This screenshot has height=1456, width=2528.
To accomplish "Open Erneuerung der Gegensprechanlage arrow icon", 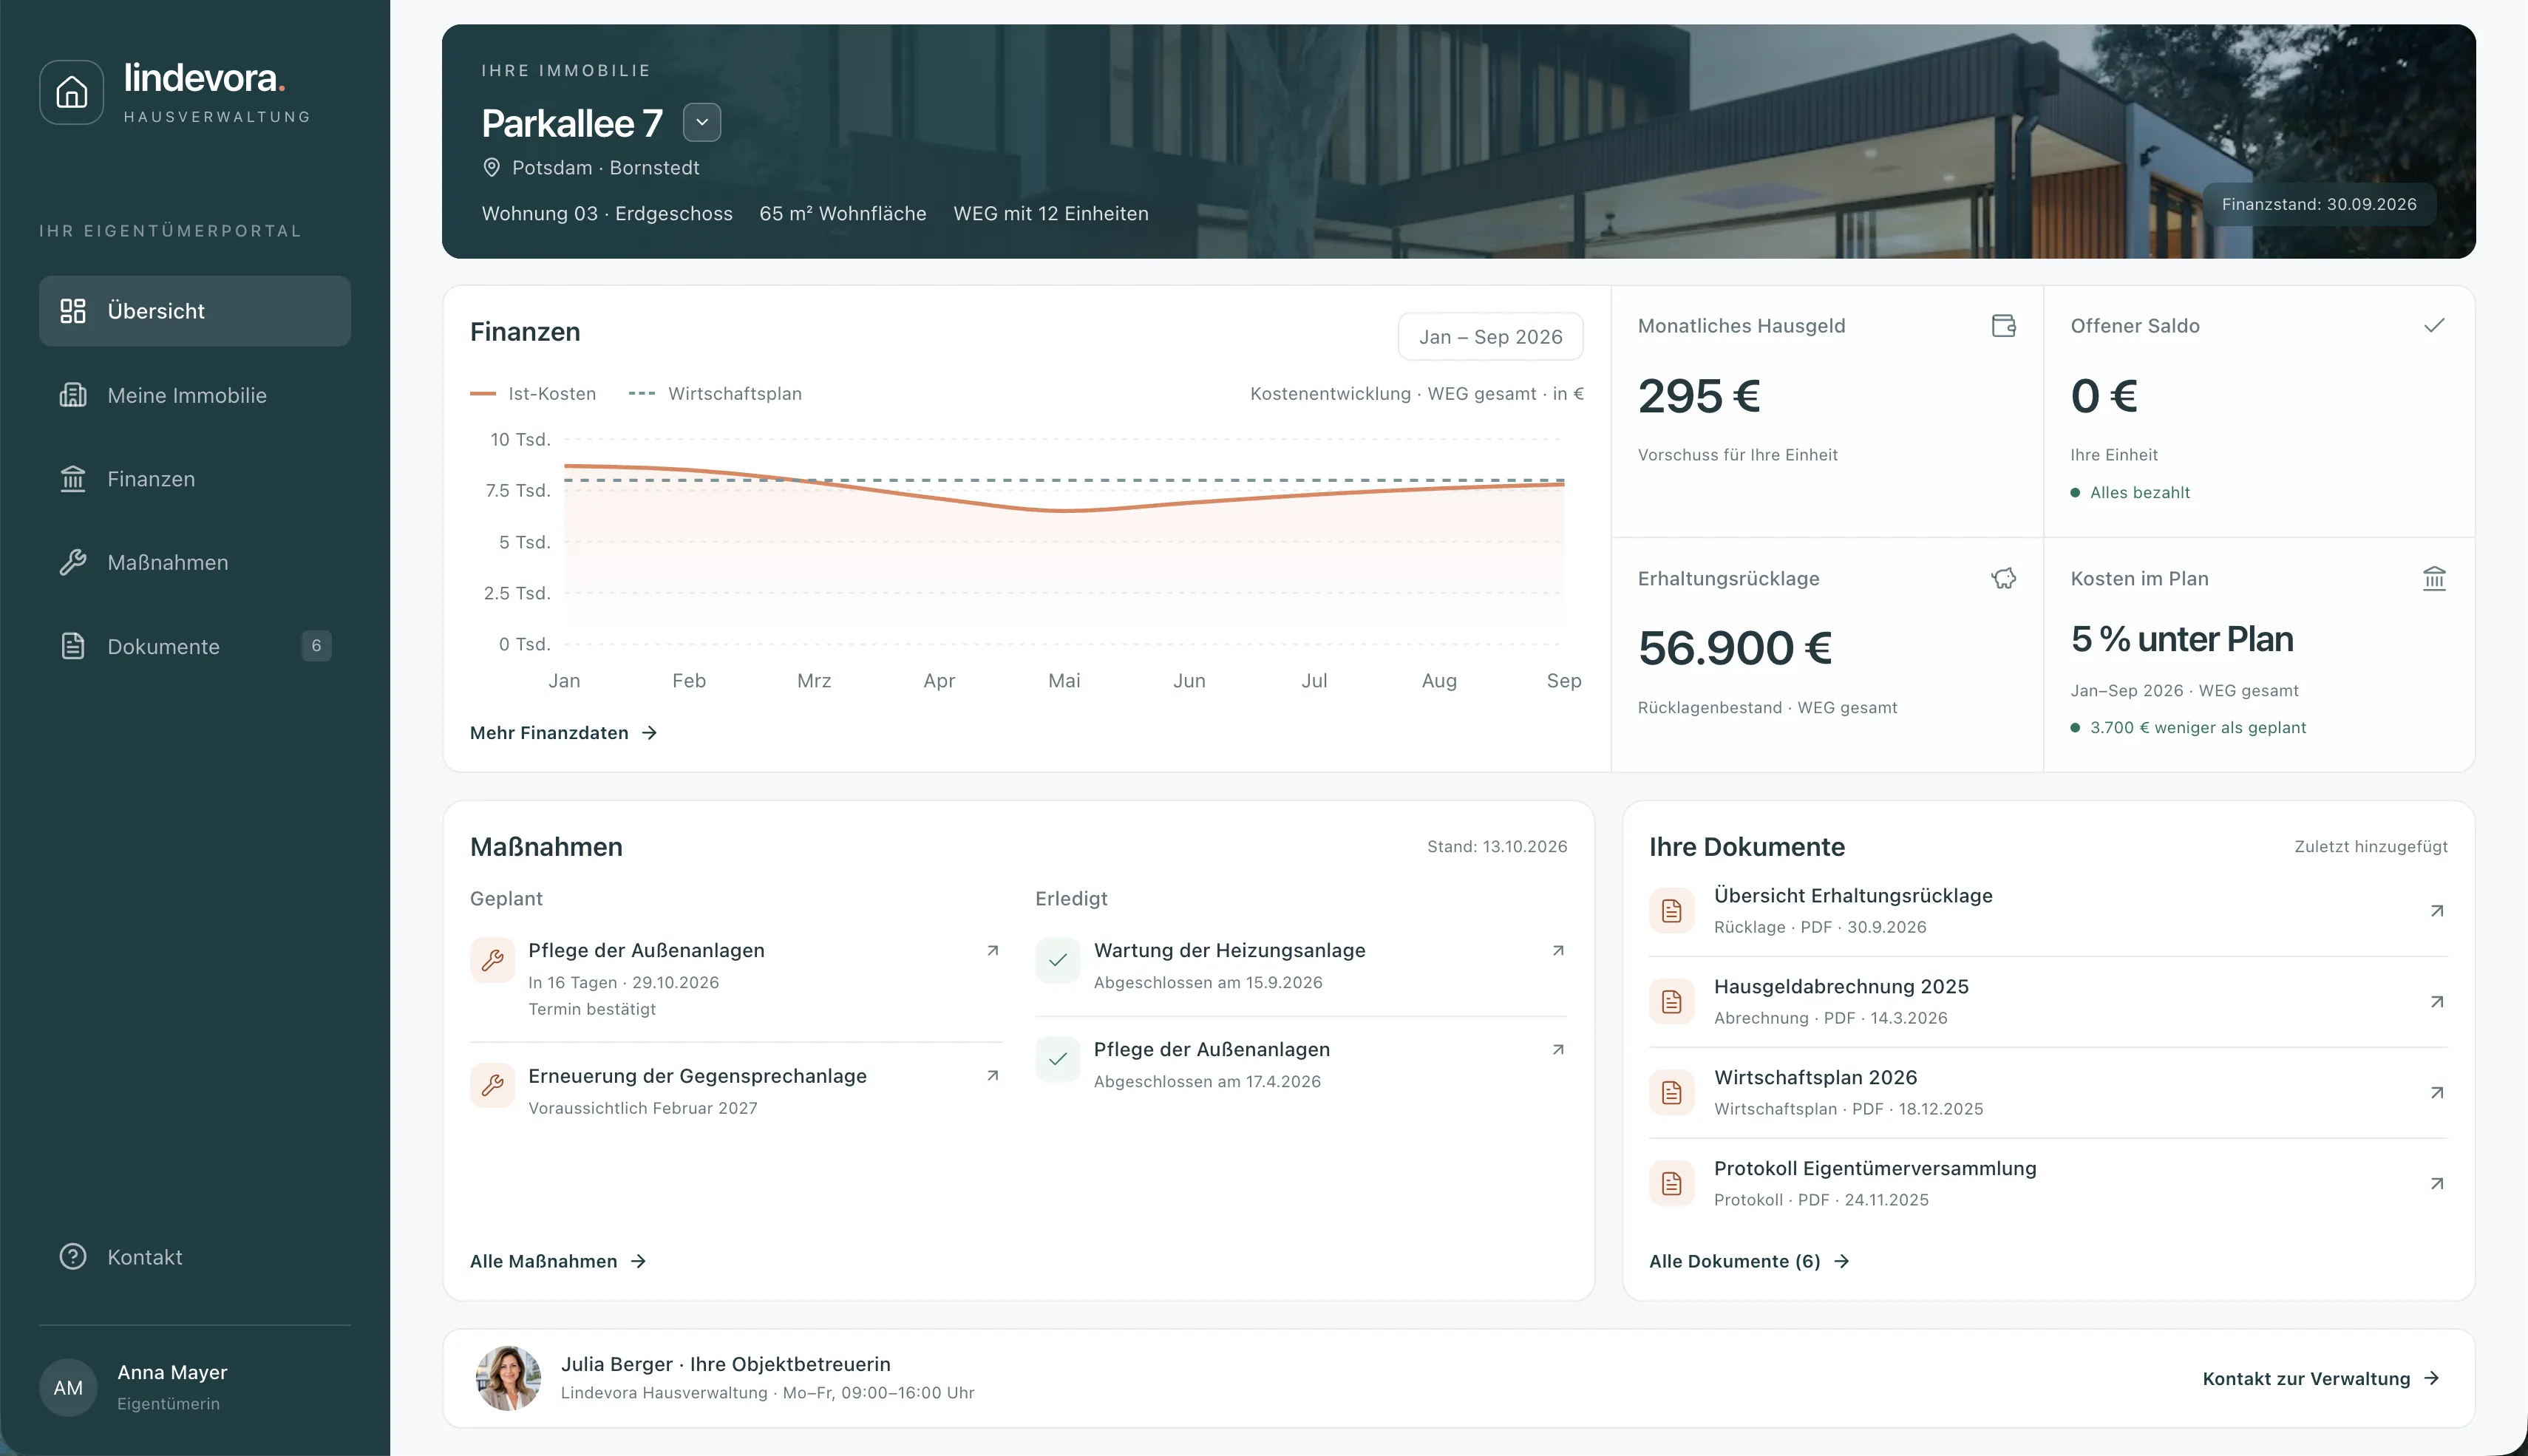I will click(x=992, y=1076).
